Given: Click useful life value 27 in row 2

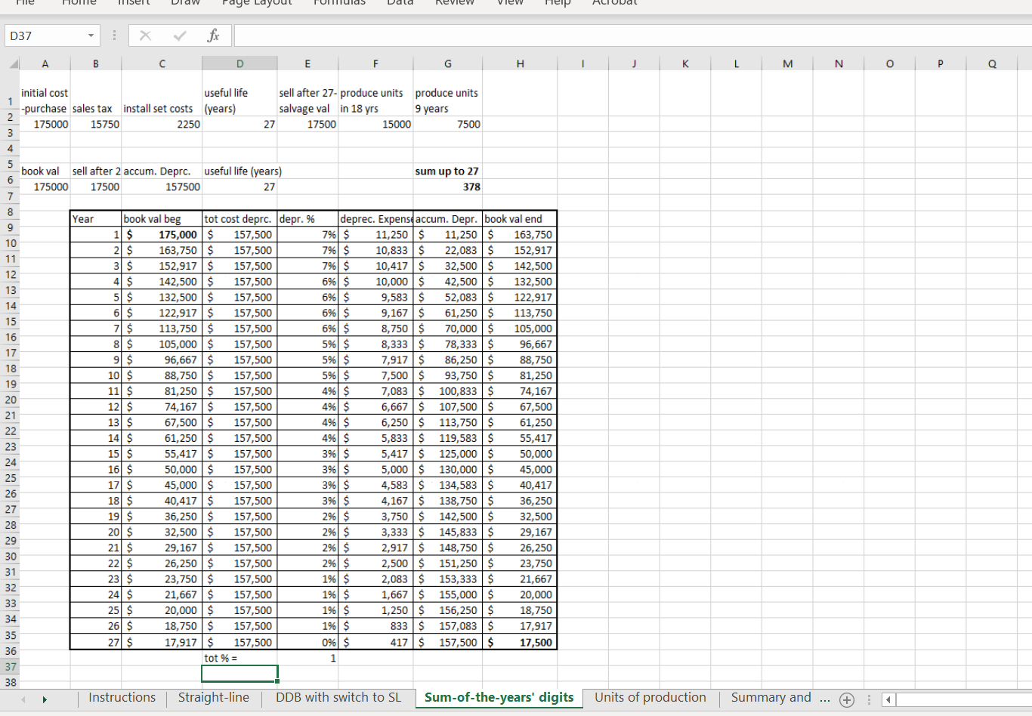Looking at the screenshot, I should coord(240,124).
